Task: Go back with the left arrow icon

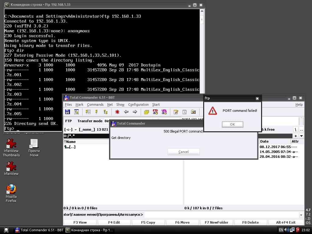Action: [x=126, y=112]
